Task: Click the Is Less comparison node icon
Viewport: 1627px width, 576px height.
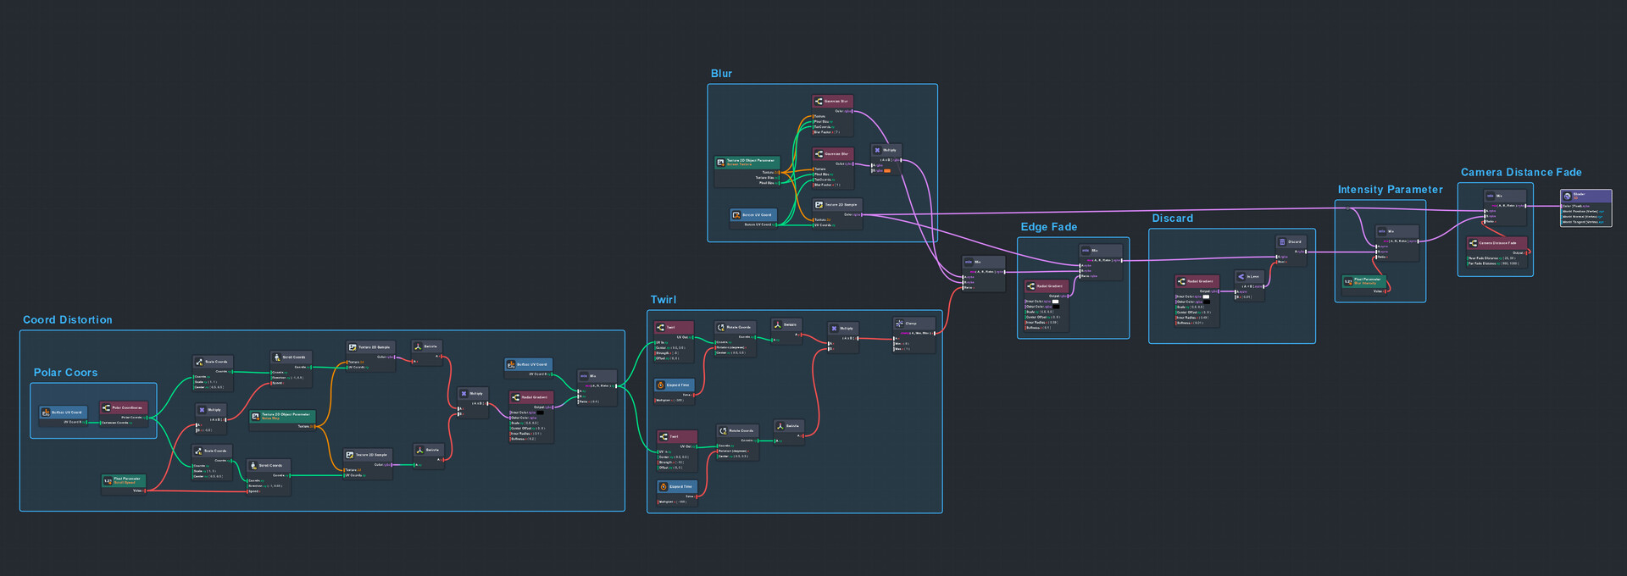Action: 1241,276
